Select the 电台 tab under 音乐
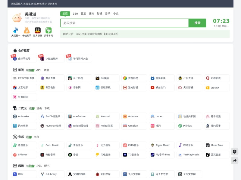241x180 pixels. click(x=36, y=137)
